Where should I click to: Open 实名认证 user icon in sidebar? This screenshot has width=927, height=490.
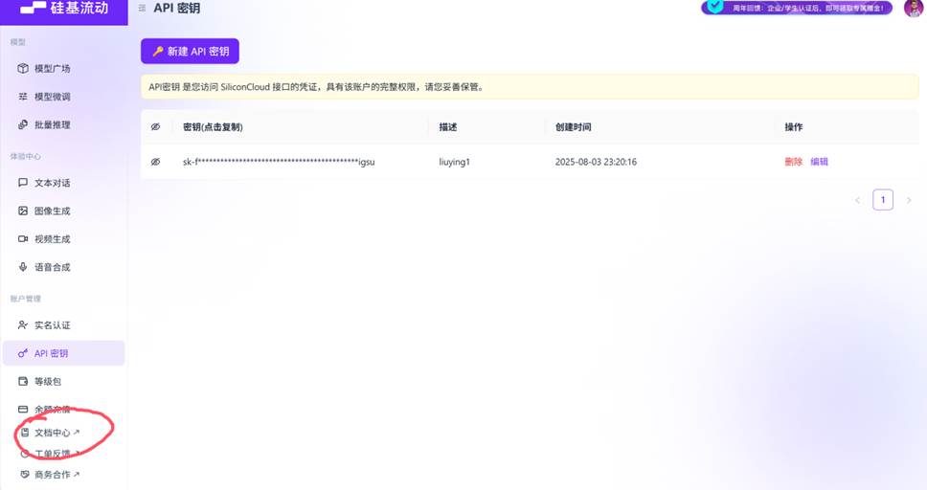coord(23,325)
